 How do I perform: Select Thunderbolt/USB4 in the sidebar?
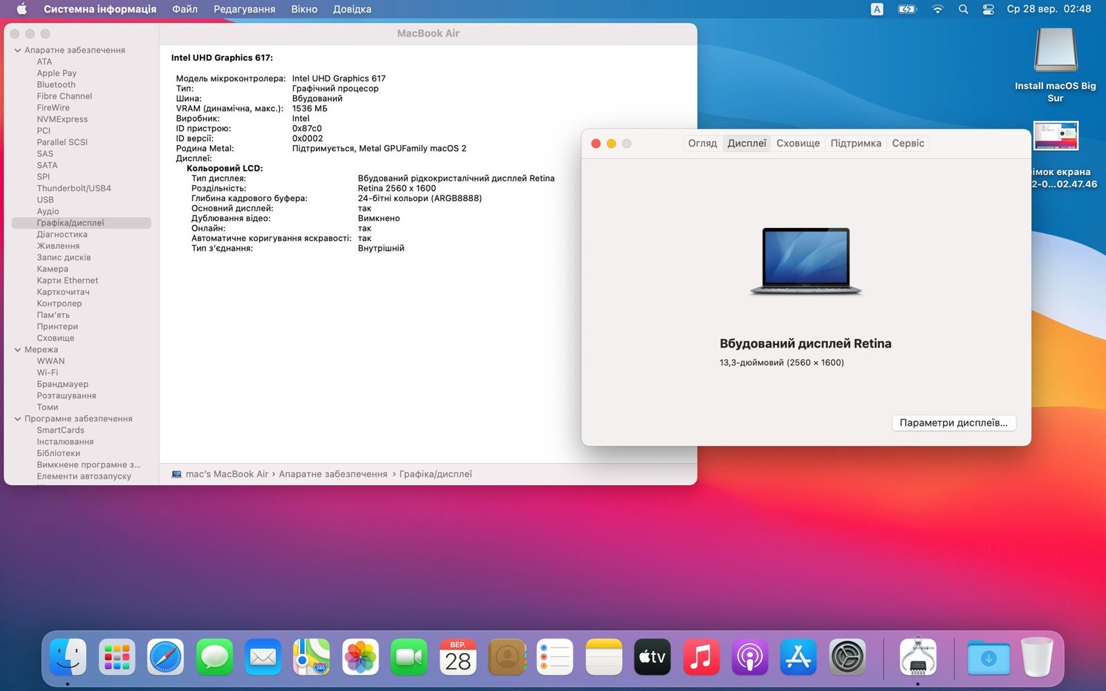tap(74, 189)
